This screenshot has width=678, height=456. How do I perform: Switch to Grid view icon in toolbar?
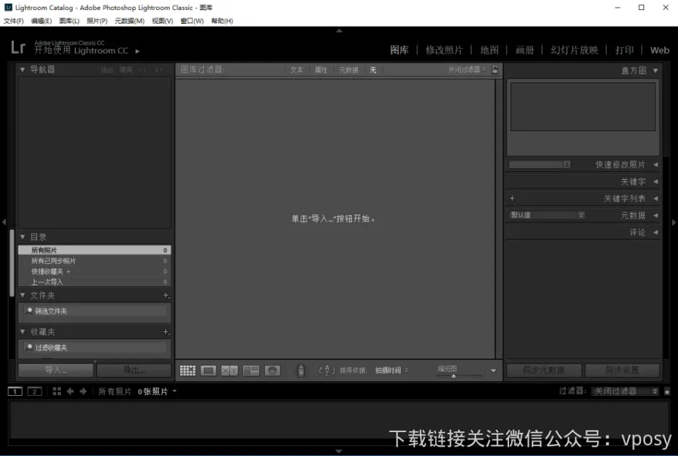point(187,371)
